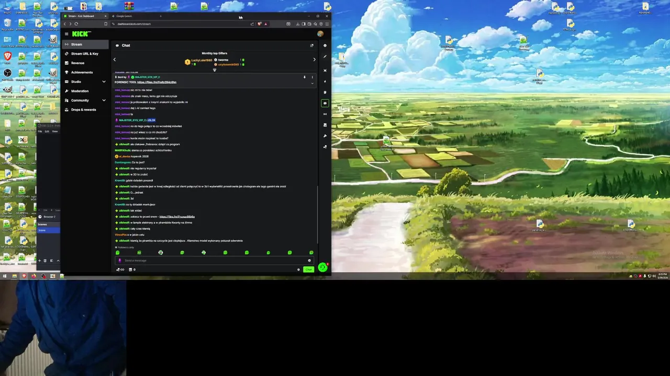Image resolution: width=670 pixels, height=376 pixels.
Task: Open Achievements in sidebar
Action: 85,73
